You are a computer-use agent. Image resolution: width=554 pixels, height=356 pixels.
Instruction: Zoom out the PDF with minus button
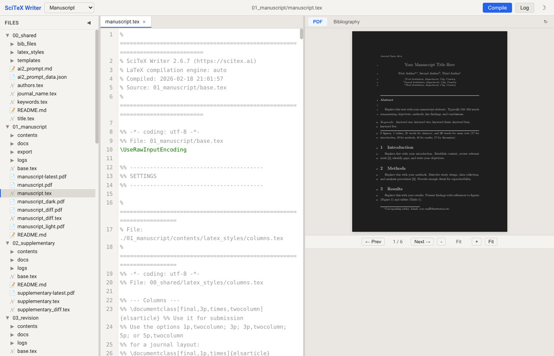click(441, 242)
